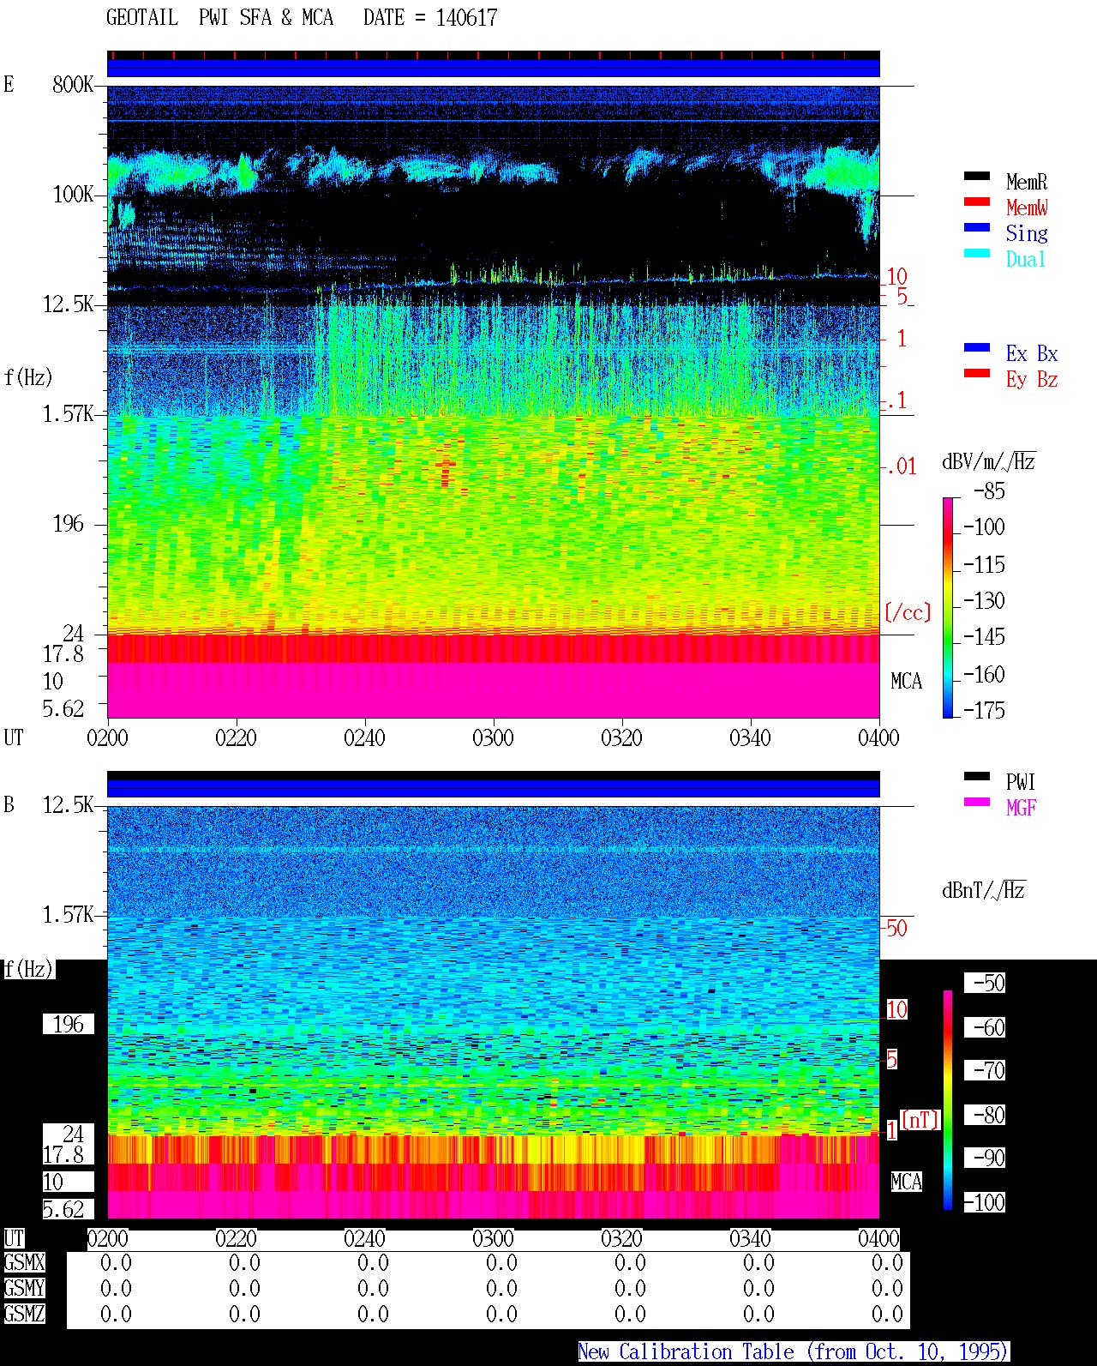The image size is (1097, 1366).
Task: Click the 'MCA' label beside B panel
Action: [x=906, y=1182]
